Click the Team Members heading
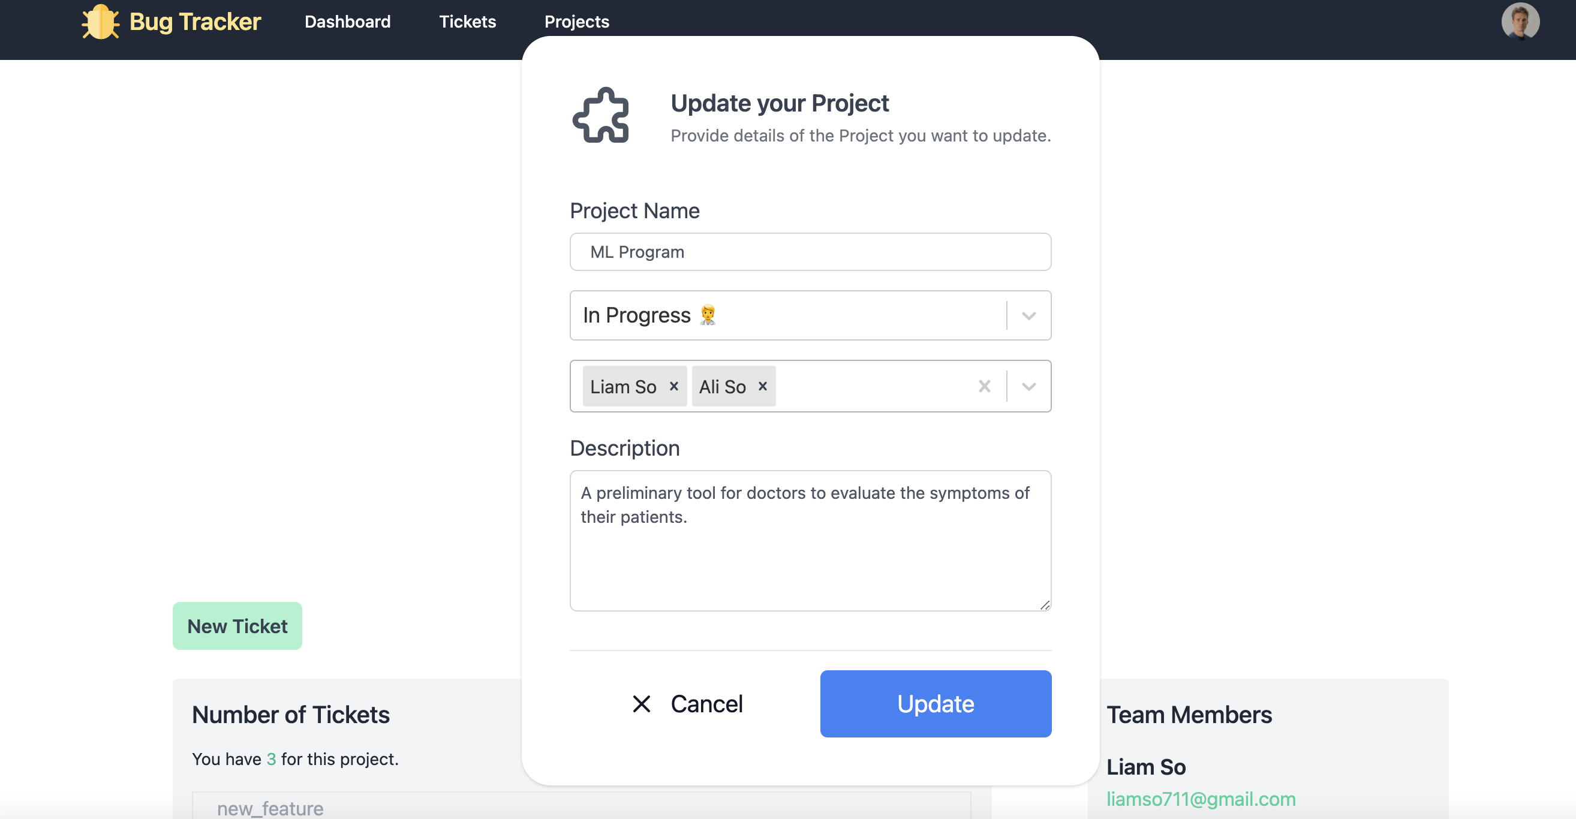1576x819 pixels. [1189, 715]
